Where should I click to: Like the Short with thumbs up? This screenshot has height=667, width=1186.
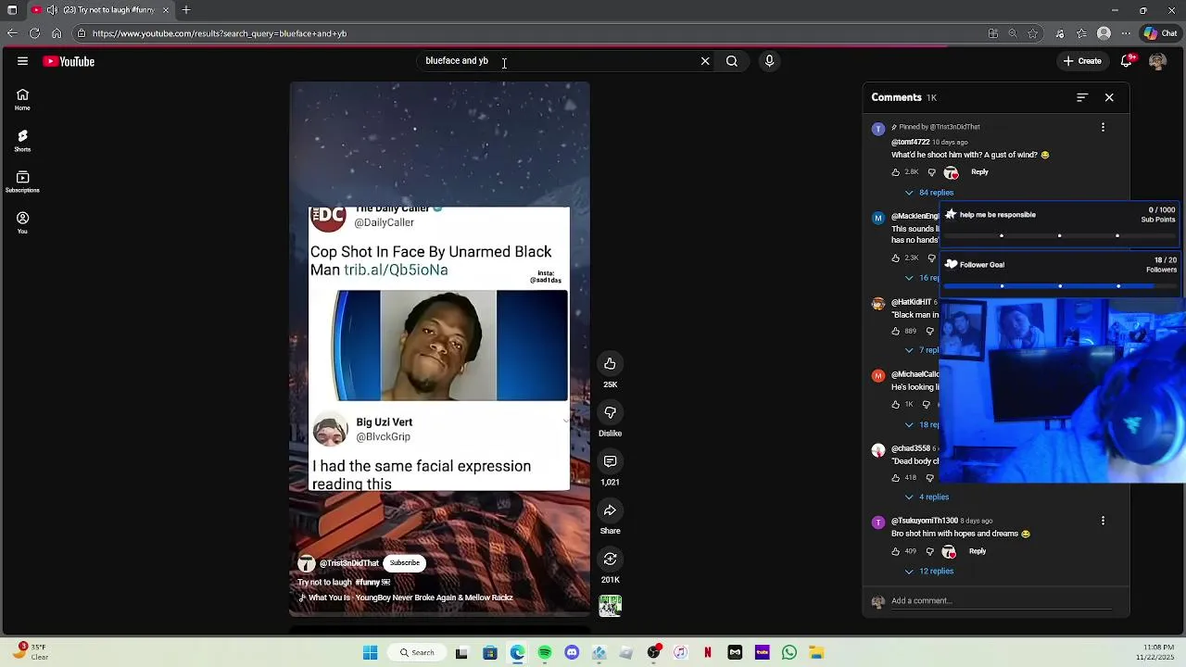610,364
